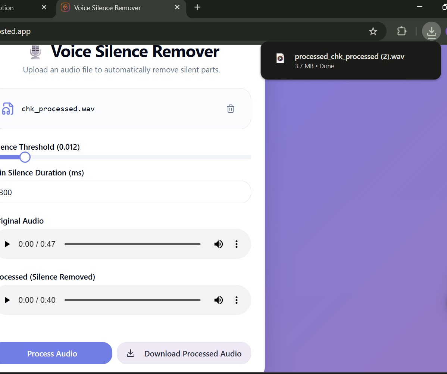The height and width of the screenshot is (374, 447).
Task: Click Download Processed Audio button
Action: [x=184, y=353]
